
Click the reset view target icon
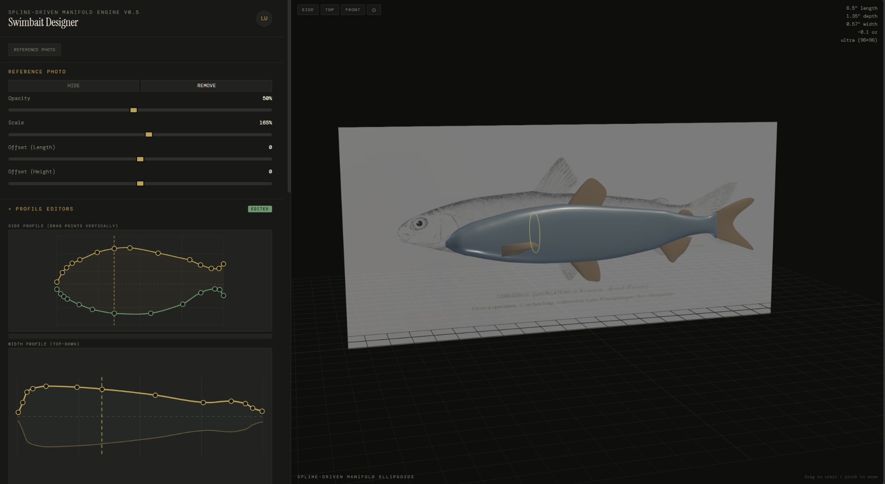(374, 10)
